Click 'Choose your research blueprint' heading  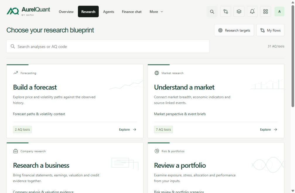[x=50, y=30]
